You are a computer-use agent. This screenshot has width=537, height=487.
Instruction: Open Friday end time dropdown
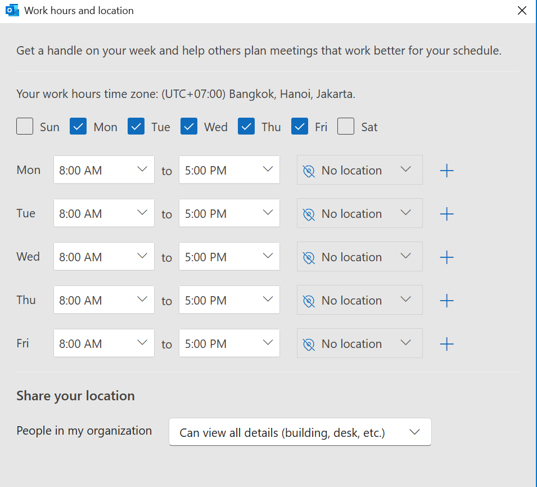click(229, 344)
